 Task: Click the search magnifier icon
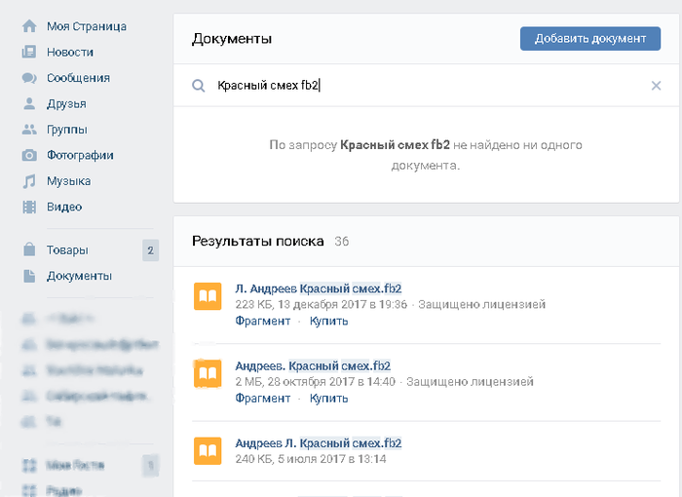click(x=199, y=86)
